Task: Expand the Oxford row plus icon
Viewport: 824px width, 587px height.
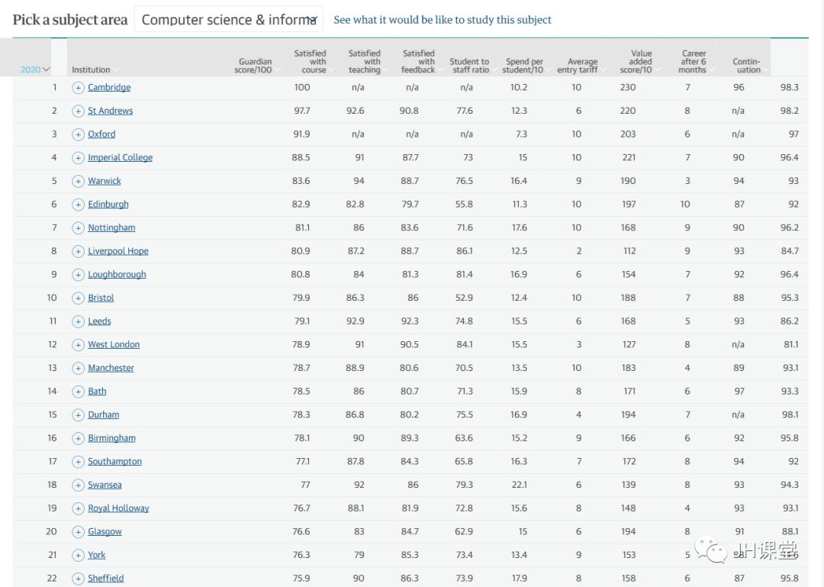Action: click(78, 134)
